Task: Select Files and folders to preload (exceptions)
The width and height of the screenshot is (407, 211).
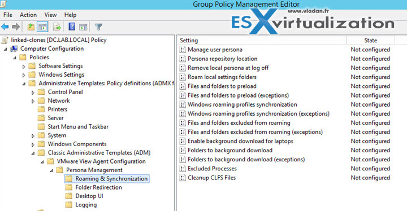Action: point(238,95)
